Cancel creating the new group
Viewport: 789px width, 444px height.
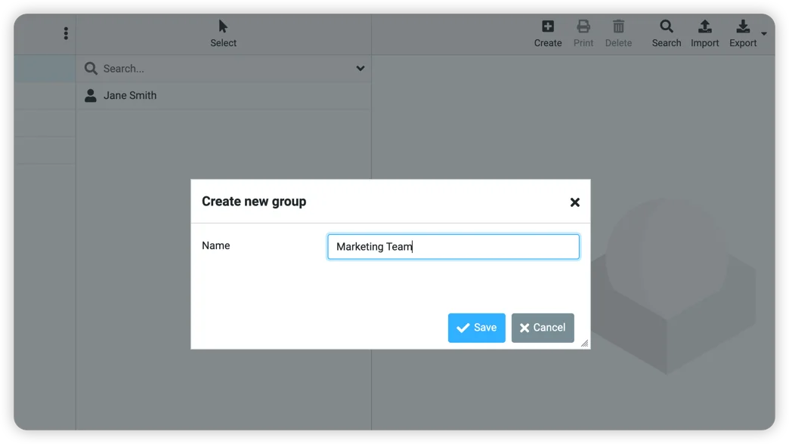click(x=543, y=328)
